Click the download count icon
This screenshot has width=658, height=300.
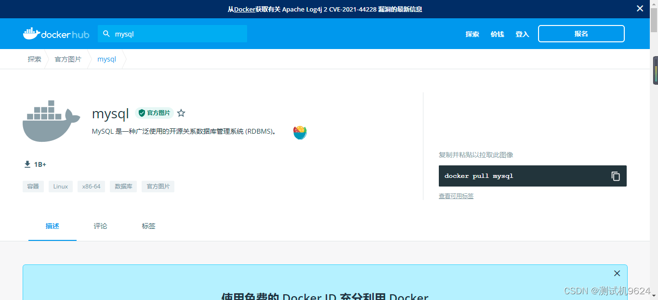27,164
